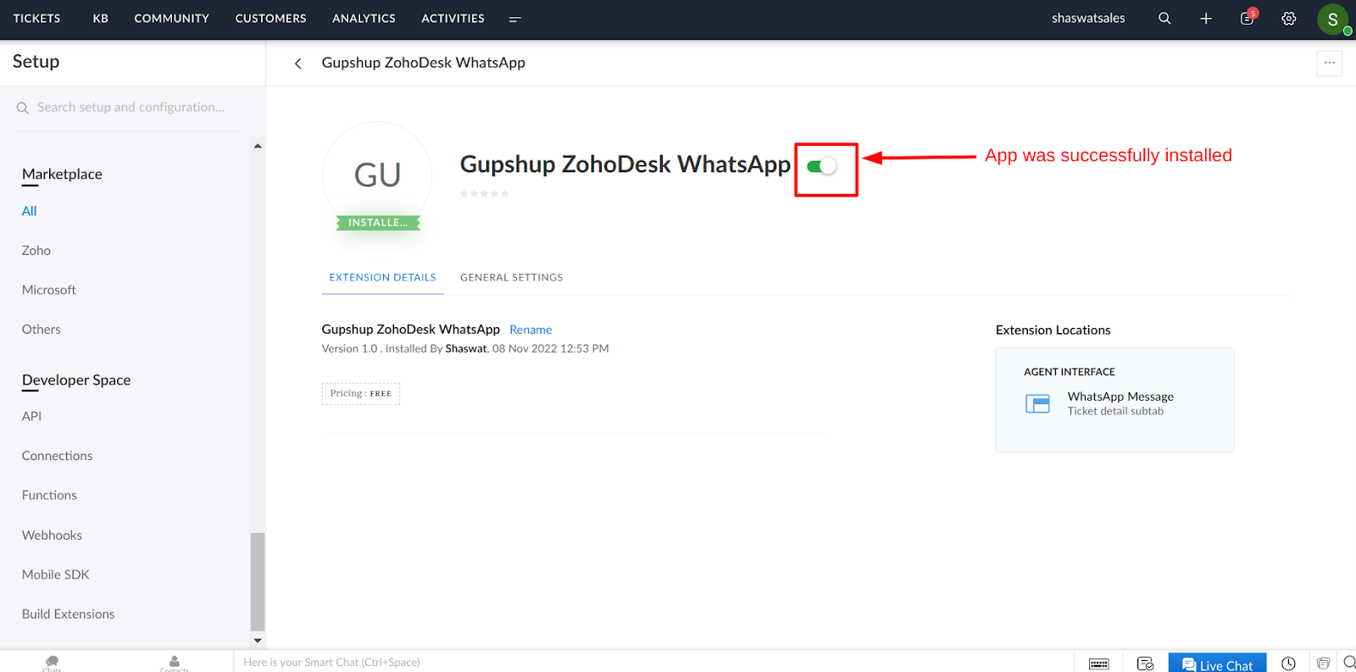
Task: Open Build Extensions in Developer Space
Action: click(68, 614)
